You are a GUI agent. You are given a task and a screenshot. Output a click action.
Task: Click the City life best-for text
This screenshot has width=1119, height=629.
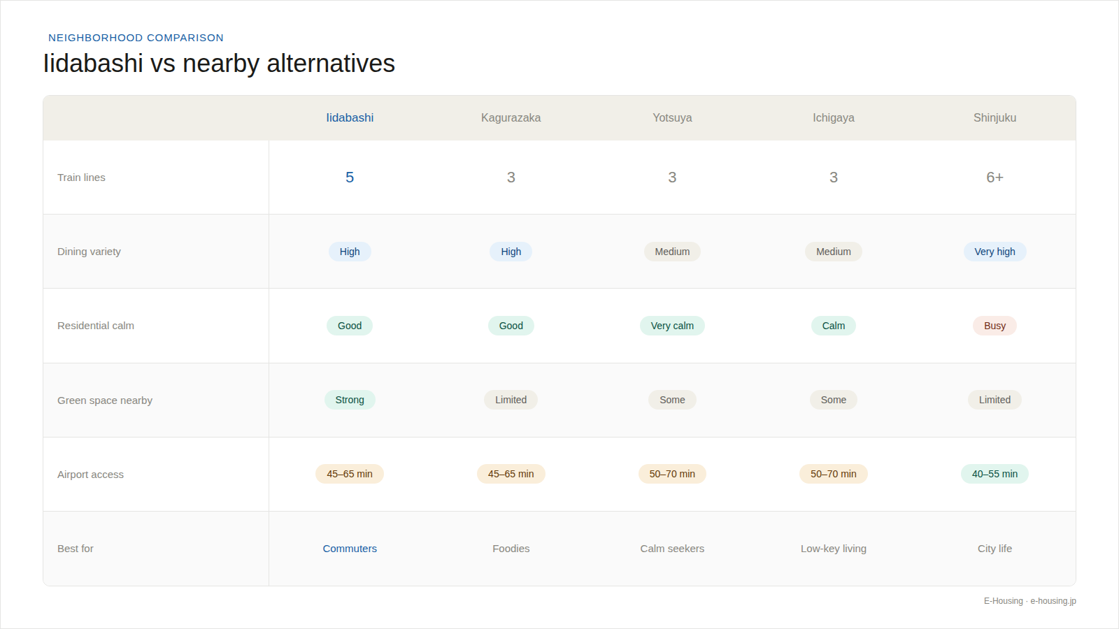(x=995, y=549)
